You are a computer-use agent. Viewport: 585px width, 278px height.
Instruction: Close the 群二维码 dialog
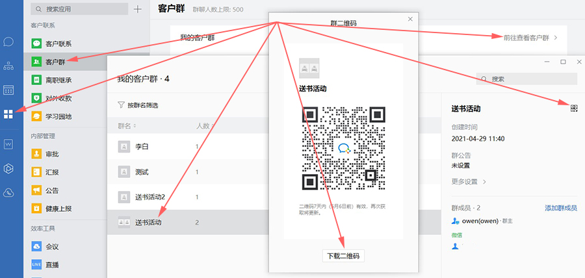point(410,19)
